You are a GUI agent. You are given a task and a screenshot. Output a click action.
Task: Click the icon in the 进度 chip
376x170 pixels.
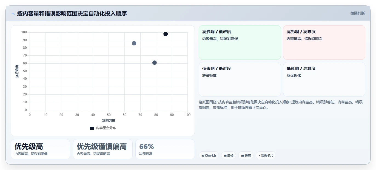pyautogui.click(x=243, y=155)
